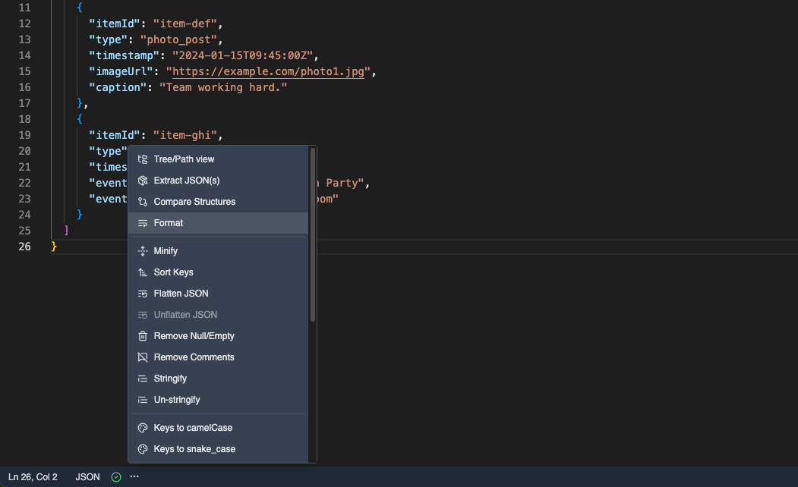Choose Remove Null/Empty option
Image resolution: width=798 pixels, height=487 pixels.
(x=219, y=336)
